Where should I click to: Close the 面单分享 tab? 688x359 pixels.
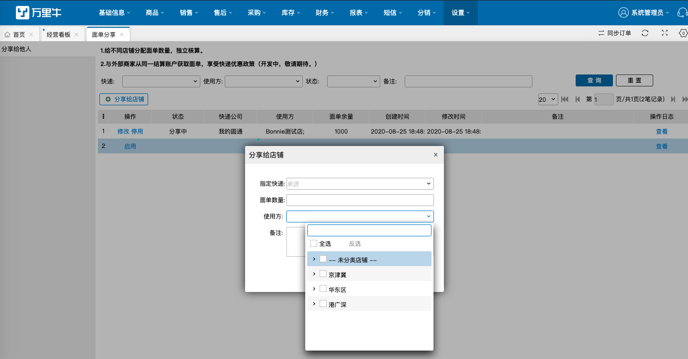121,35
